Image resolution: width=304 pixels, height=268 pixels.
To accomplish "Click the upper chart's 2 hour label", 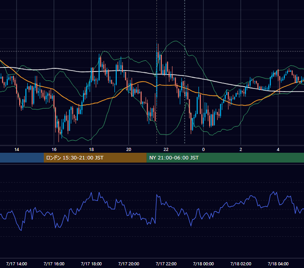I will tap(241, 150).
